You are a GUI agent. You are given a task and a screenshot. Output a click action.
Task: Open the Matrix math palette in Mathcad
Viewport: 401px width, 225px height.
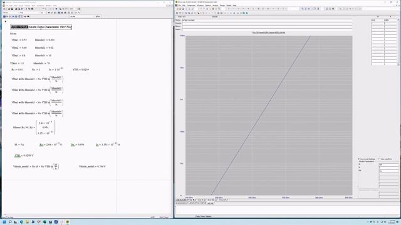coord(10,17)
